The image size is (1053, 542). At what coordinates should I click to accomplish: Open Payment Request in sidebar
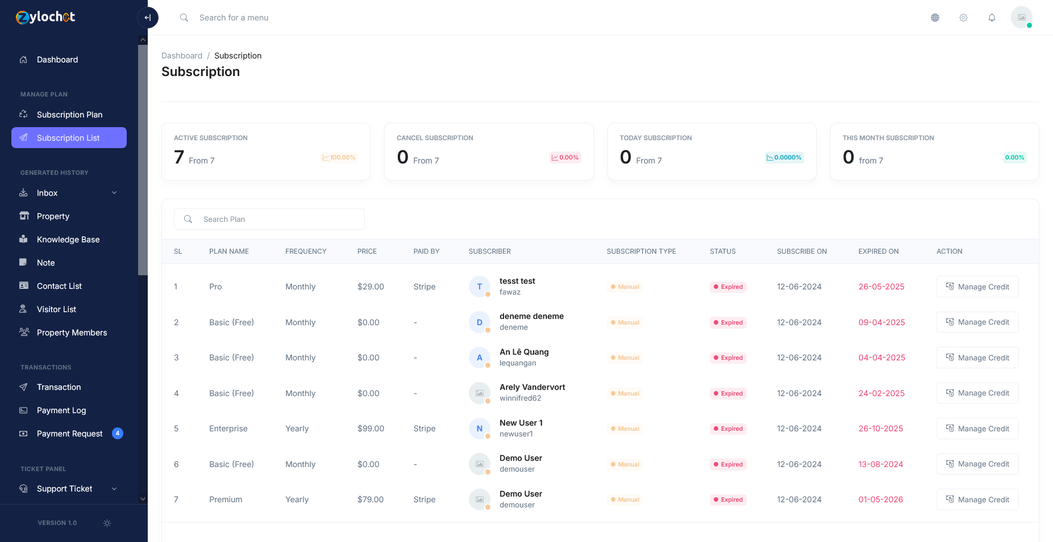pyautogui.click(x=69, y=434)
